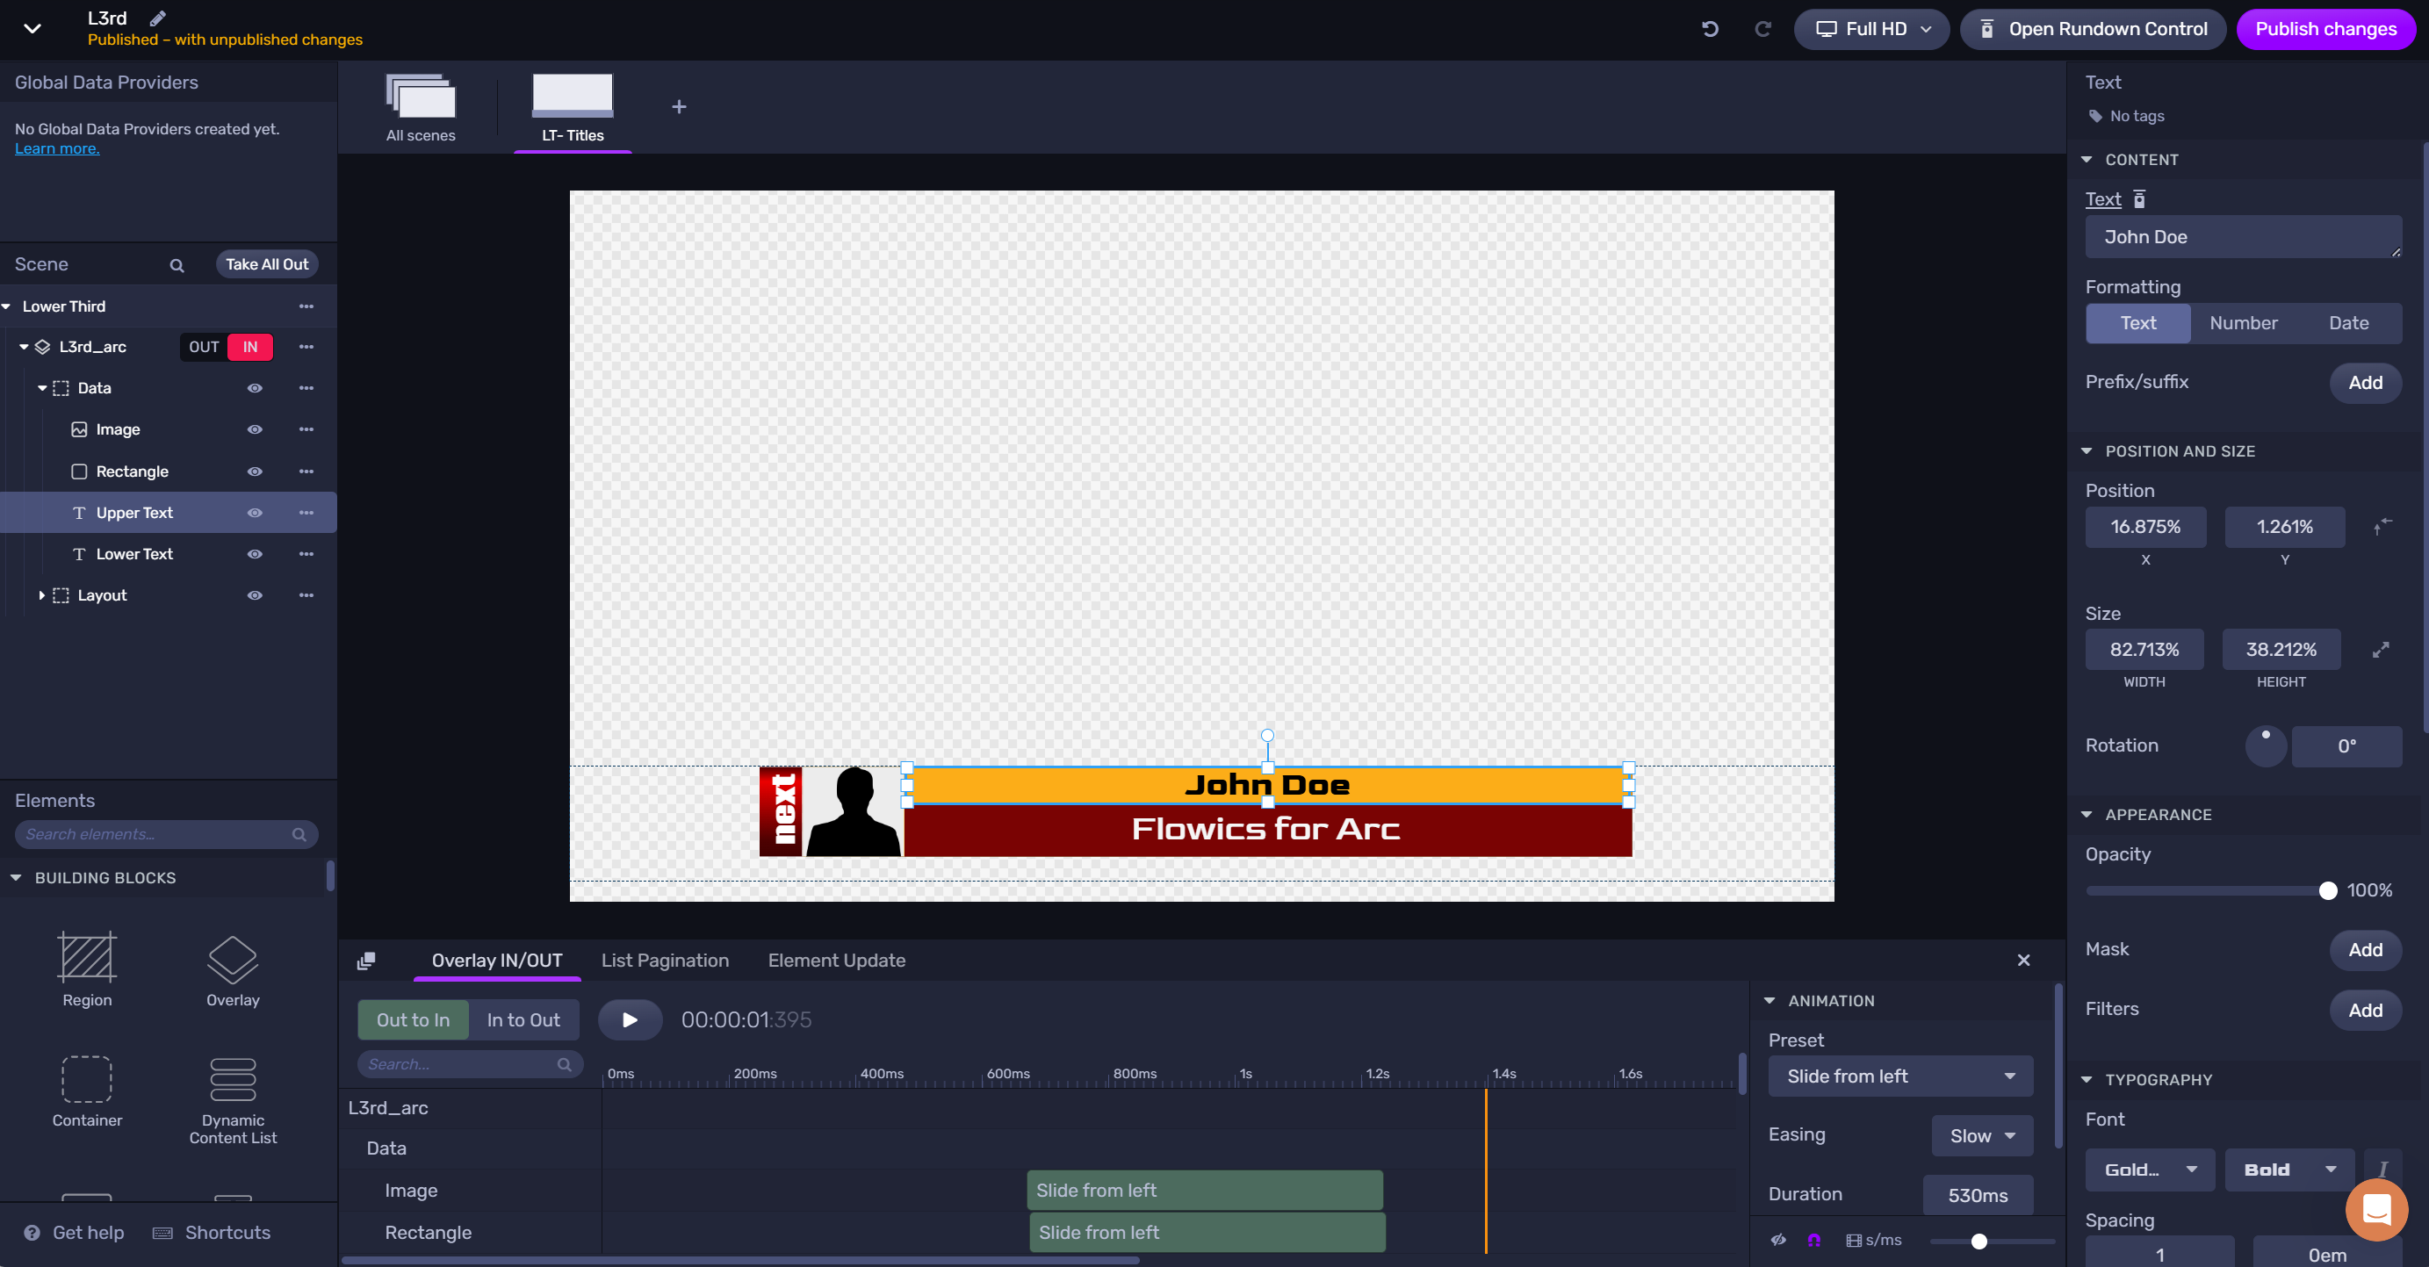The height and width of the screenshot is (1267, 2429).
Task: Open the Slide from left preset dropdown
Action: (1900, 1076)
